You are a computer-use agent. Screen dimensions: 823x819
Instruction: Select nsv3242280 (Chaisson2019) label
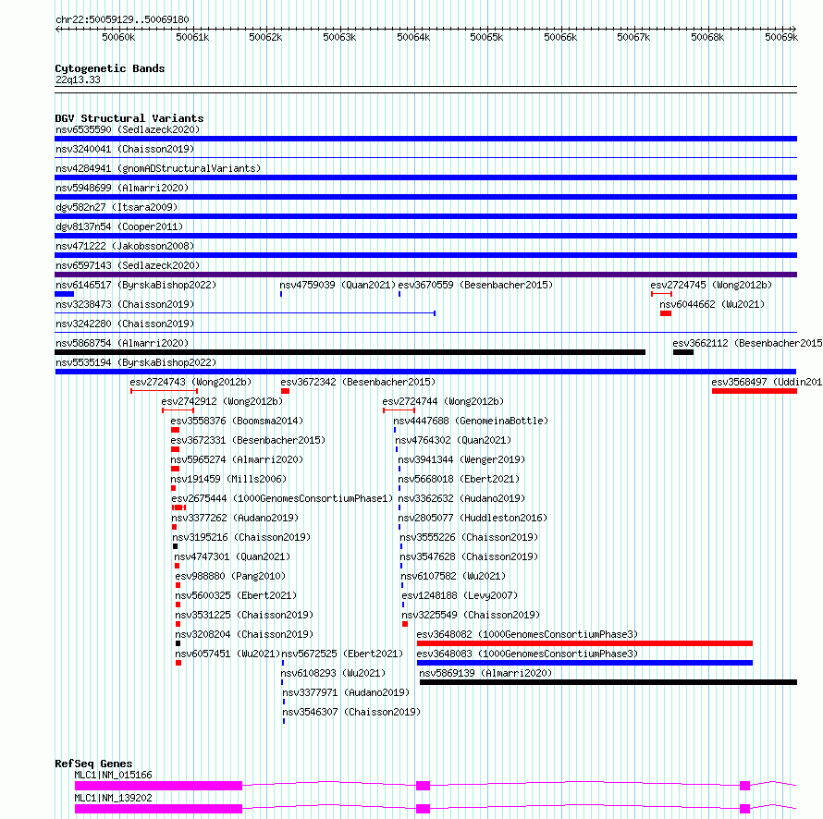coord(125,324)
